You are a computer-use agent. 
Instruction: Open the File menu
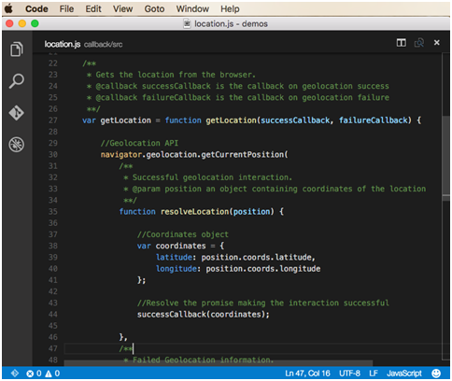(66, 8)
